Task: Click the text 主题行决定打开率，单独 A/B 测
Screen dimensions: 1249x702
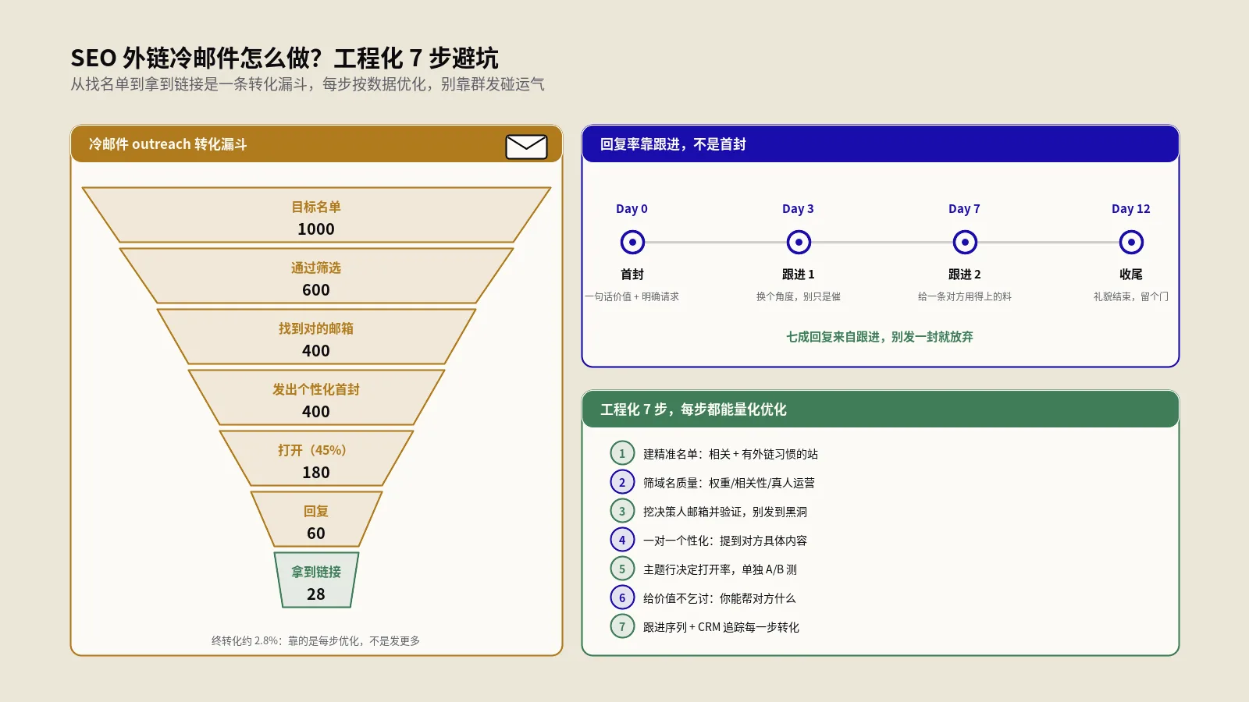Action: [x=720, y=569]
